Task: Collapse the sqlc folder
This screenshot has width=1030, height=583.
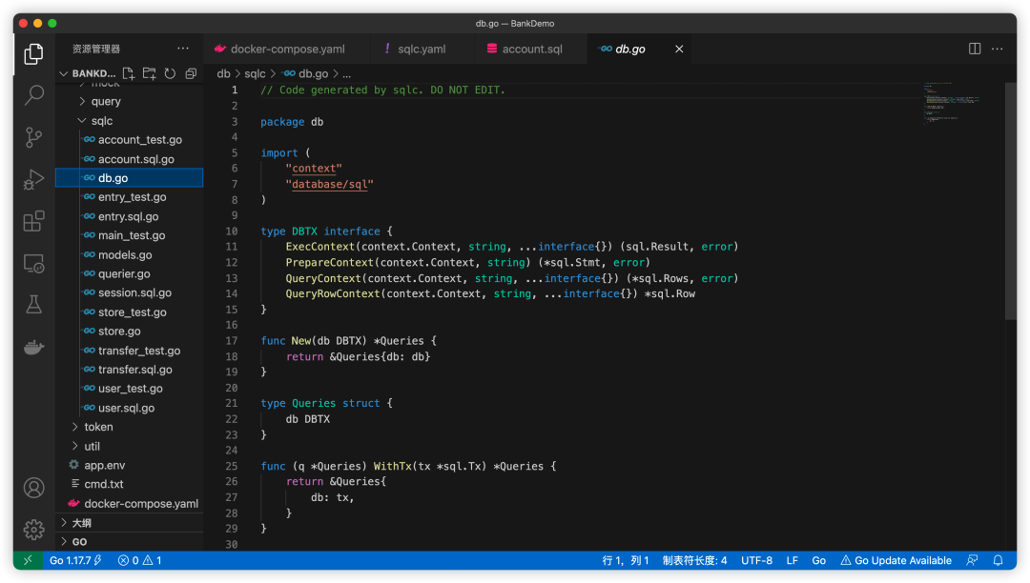Action: [130, 121]
